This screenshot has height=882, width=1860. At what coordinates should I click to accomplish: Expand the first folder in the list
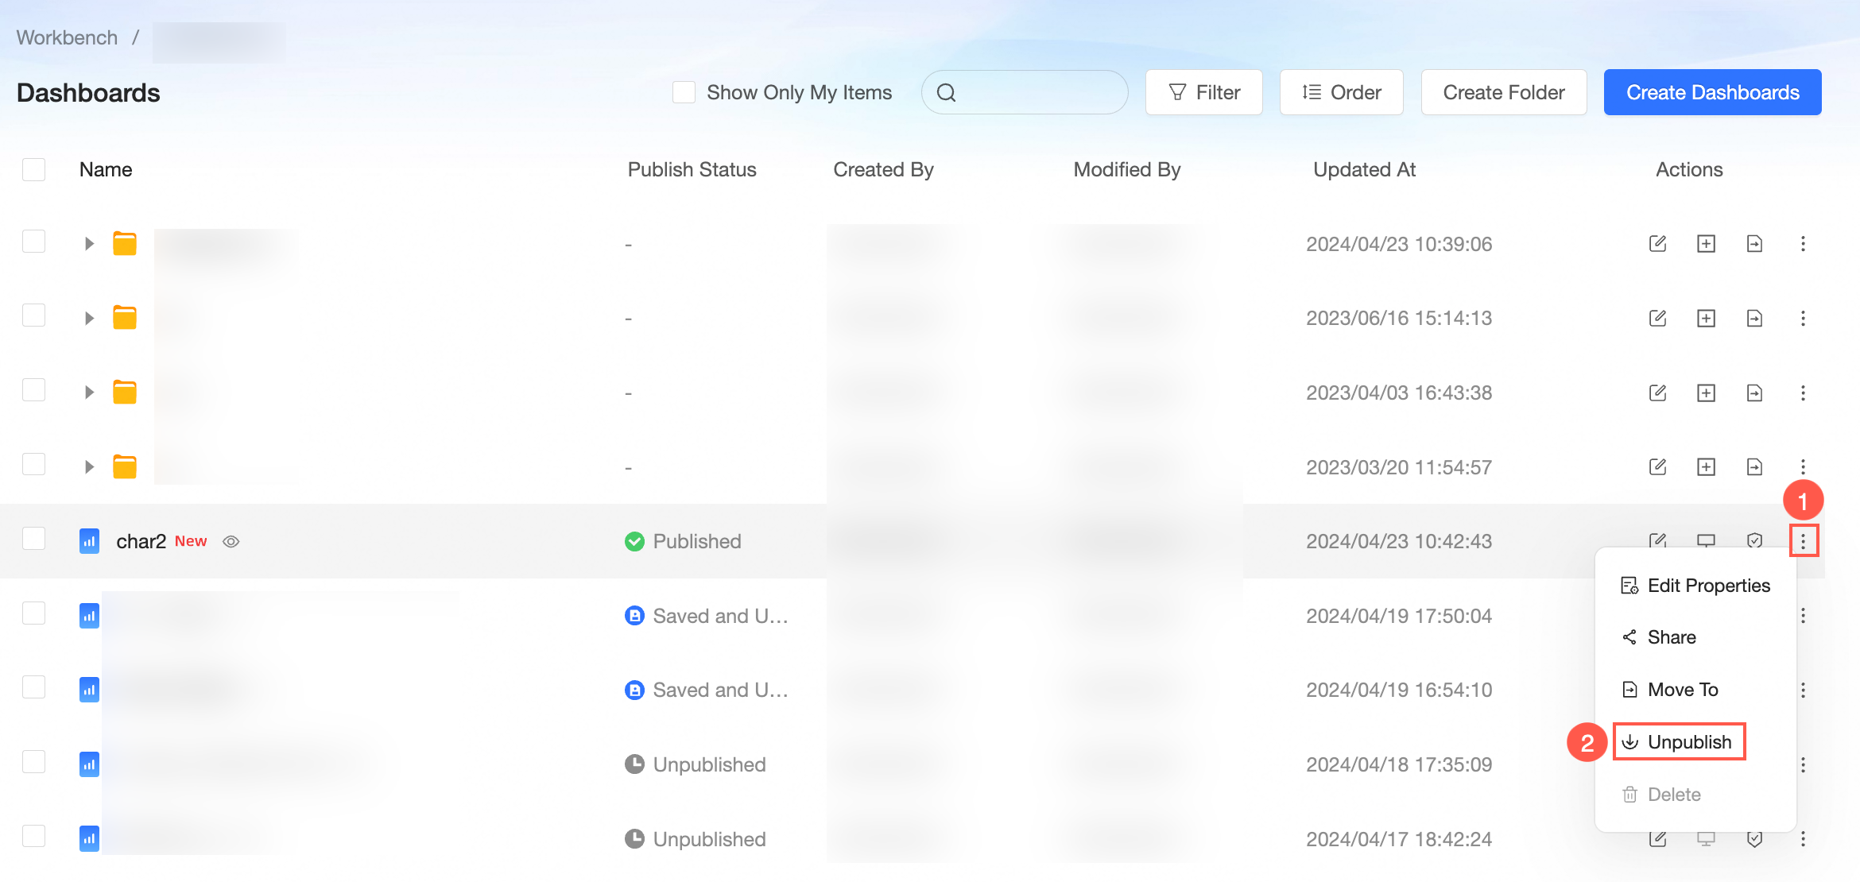89,244
